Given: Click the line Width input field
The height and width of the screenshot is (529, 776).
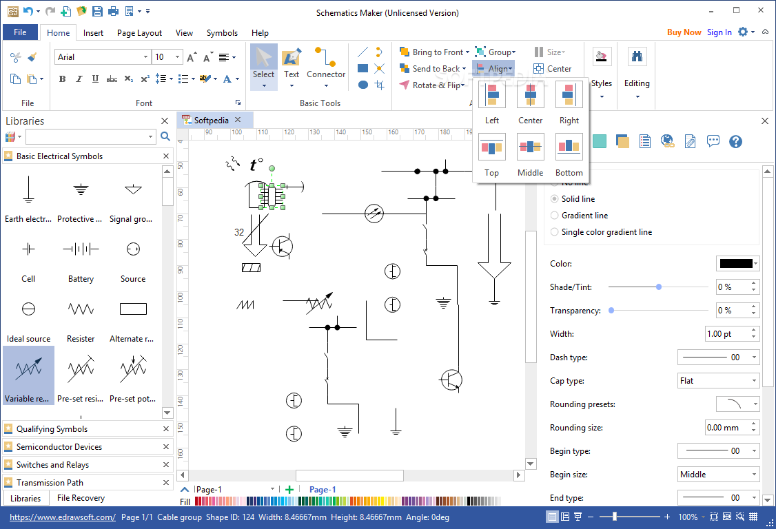Looking at the screenshot, I should click(x=727, y=333).
